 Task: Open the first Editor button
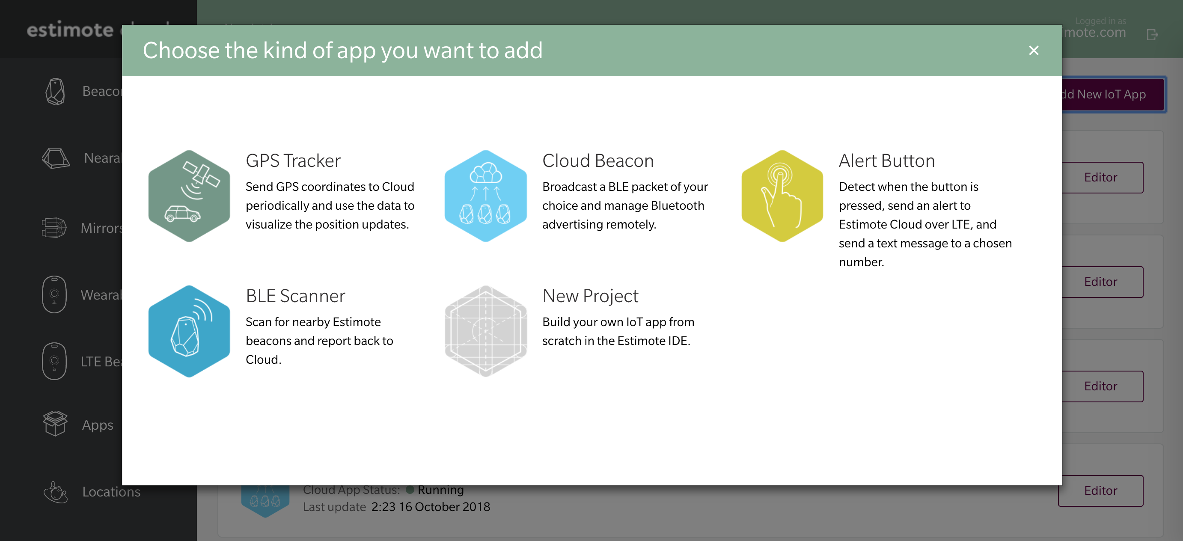pos(1102,177)
